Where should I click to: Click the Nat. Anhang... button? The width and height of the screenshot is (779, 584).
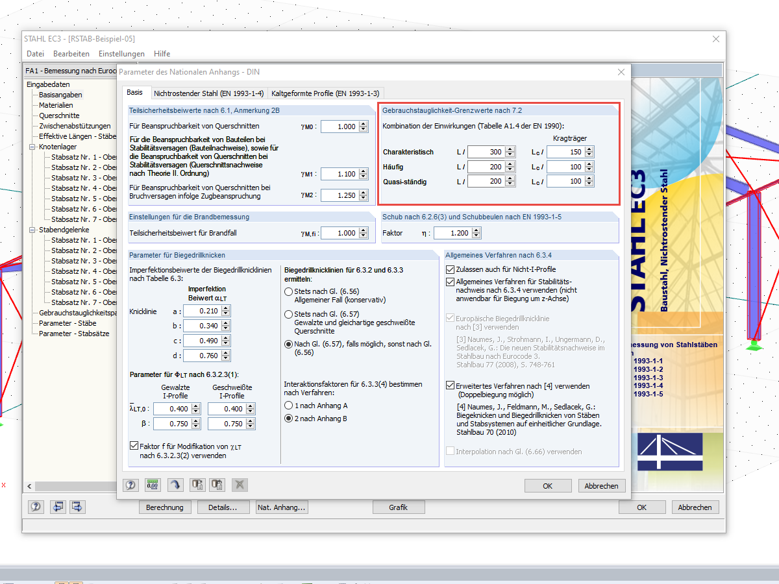(x=281, y=507)
